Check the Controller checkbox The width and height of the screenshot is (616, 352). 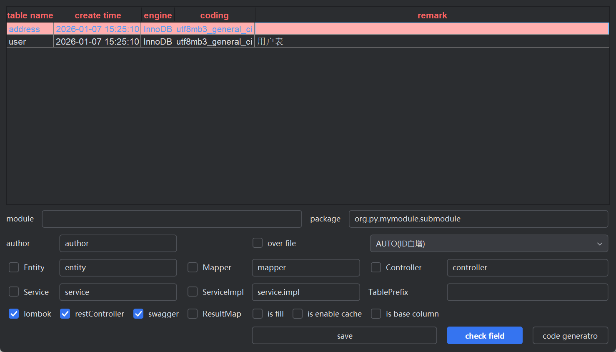pyautogui.click(x=376, y=267)
